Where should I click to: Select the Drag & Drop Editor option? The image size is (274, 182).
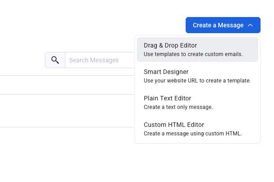[170, 45]
